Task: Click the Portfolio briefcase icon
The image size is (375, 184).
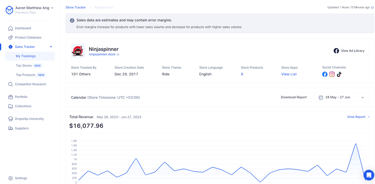Action: point(11,97)
